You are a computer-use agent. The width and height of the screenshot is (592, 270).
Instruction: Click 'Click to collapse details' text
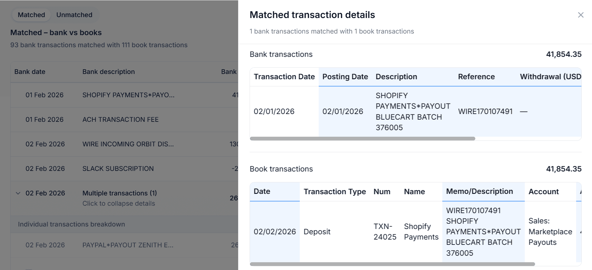119,204
